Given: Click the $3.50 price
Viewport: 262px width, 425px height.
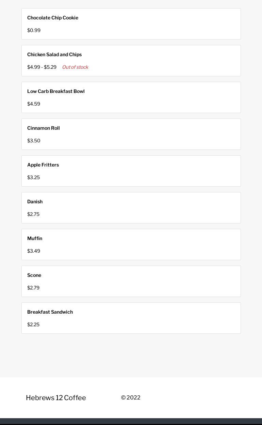Looking at the screenshot, I should click(34, 141).
